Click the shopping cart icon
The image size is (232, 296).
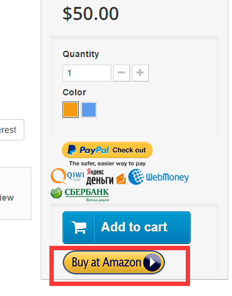[x=79, y=228]
